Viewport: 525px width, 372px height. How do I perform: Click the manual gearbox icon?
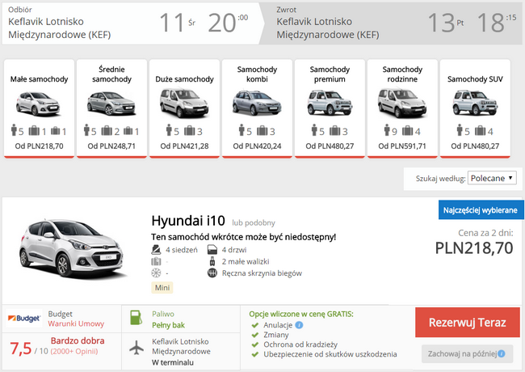pos(212,273)
